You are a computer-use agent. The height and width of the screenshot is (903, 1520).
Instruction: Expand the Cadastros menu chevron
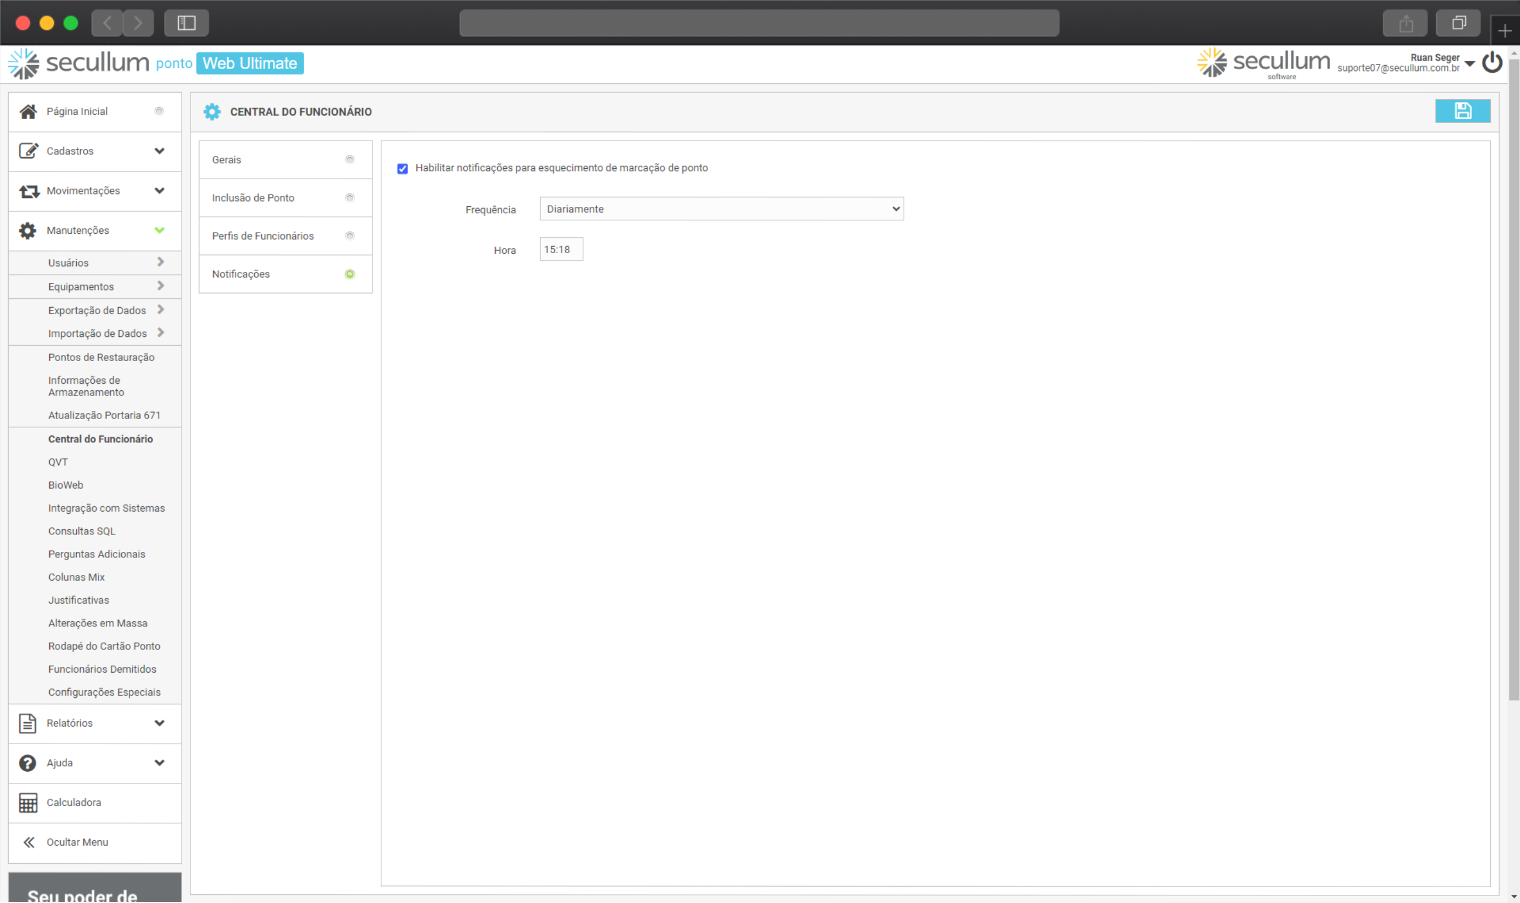pyautogui.click(x=159, y=151)
